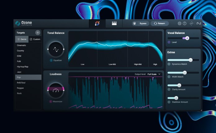Choose the EDM genre target

pyautogui.click(x=28, y=56)
